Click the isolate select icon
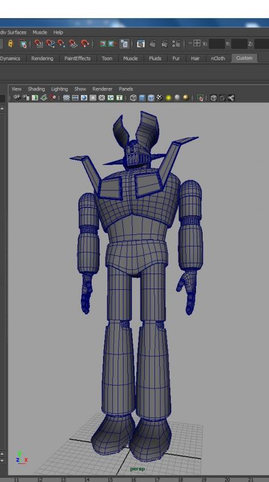This screenshot has height=482, width=269. (x=200, y=98)
